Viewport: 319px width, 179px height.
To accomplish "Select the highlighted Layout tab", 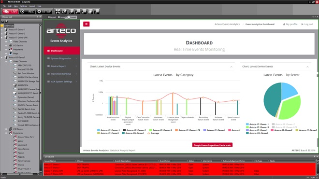I will tap(72, 17).
